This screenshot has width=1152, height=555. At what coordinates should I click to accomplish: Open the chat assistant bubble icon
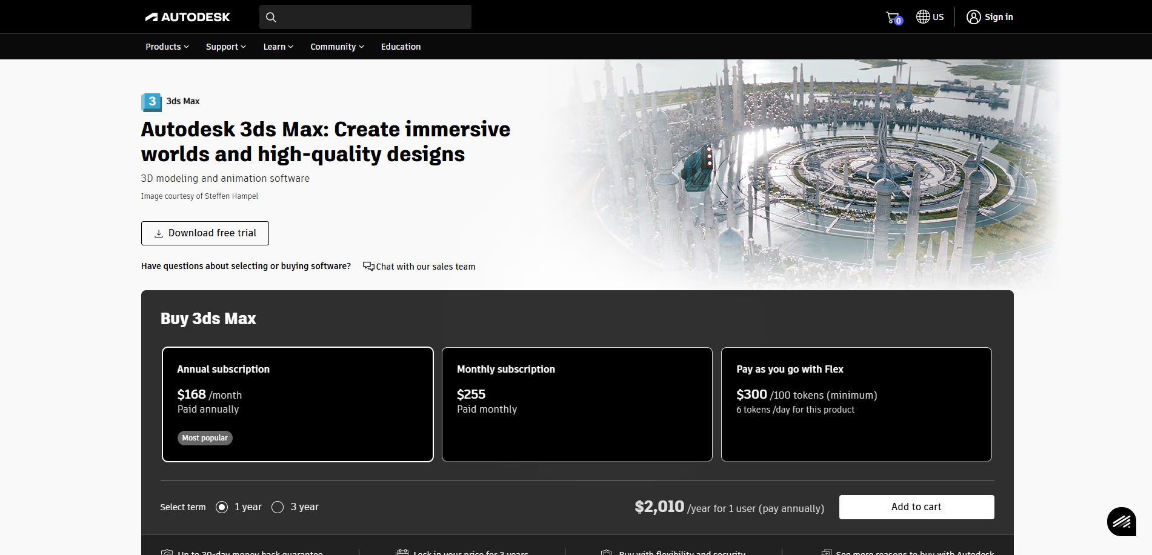click(1121, 521)
